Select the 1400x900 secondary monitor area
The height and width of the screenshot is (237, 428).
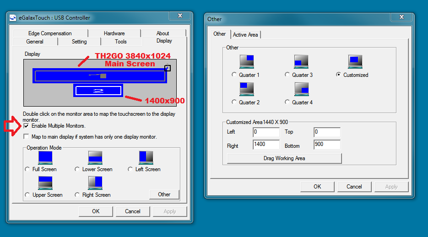pyautogui.click(x=98, y=90)
